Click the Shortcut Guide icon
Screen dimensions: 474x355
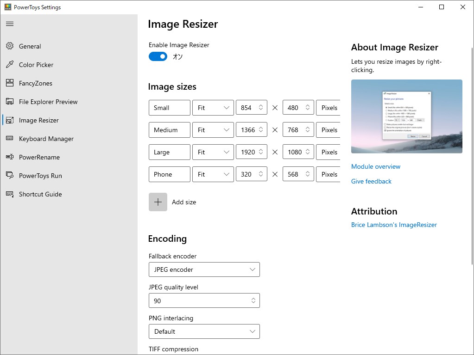pyautogui.click(x=10, y=194)
